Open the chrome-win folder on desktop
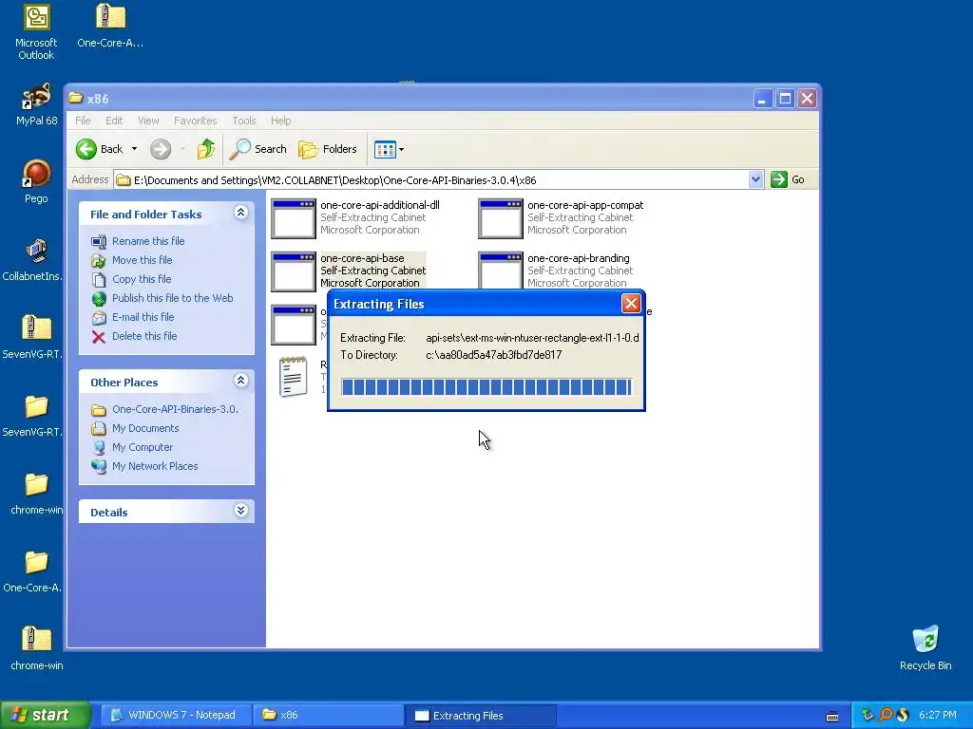This screenshot has width=973, height=729. click(36, 494)
